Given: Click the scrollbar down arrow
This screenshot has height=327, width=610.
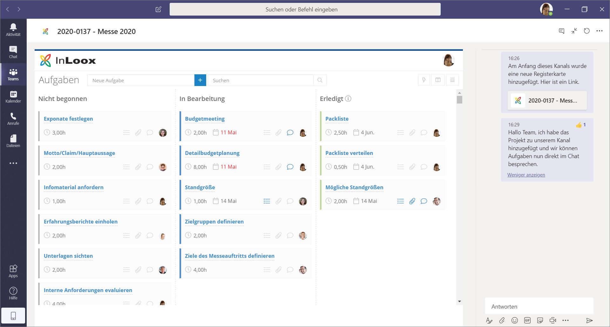Looking at the screenshot, I should pyautogui.click(x=459, y=301).
